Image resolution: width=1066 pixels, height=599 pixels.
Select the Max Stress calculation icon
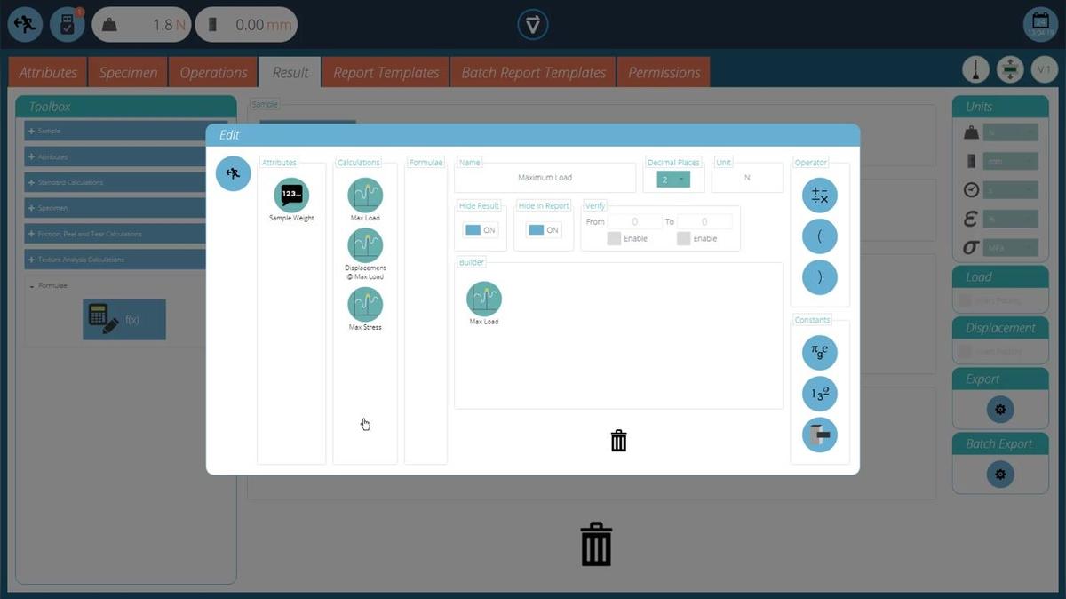[365, 304]
